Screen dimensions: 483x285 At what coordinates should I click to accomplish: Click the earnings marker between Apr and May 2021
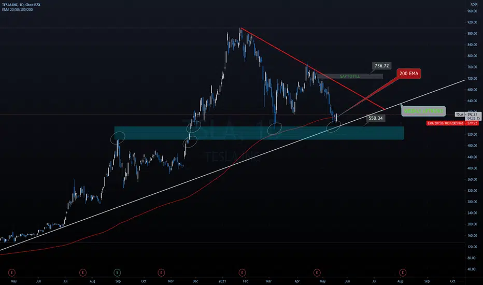[317, 273]
